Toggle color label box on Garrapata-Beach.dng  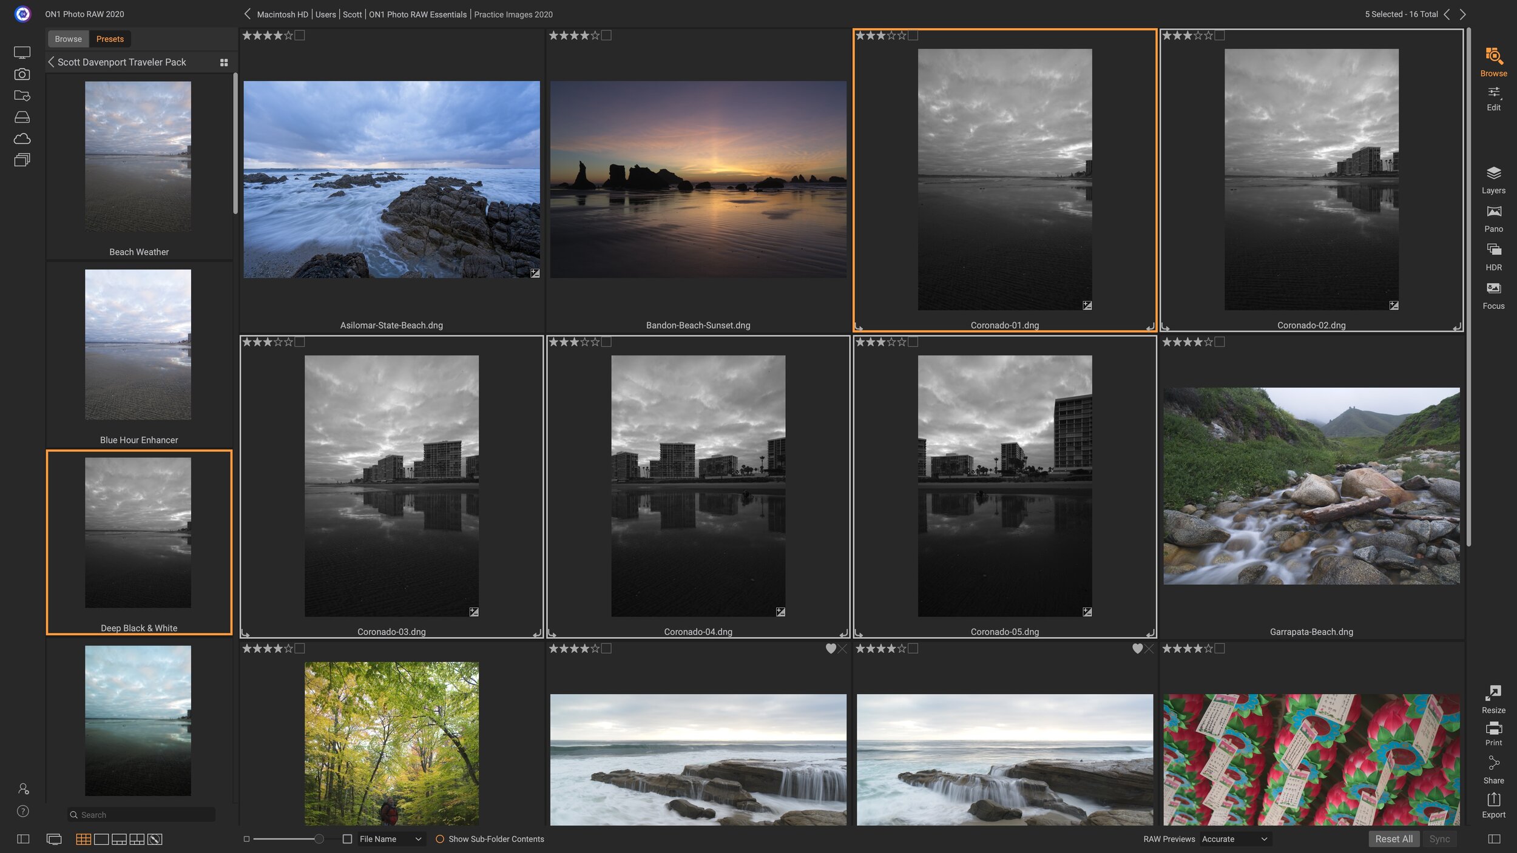(x=1220, y=342)
